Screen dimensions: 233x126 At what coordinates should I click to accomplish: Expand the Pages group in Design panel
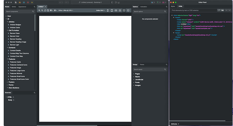(x=134, y=74)
